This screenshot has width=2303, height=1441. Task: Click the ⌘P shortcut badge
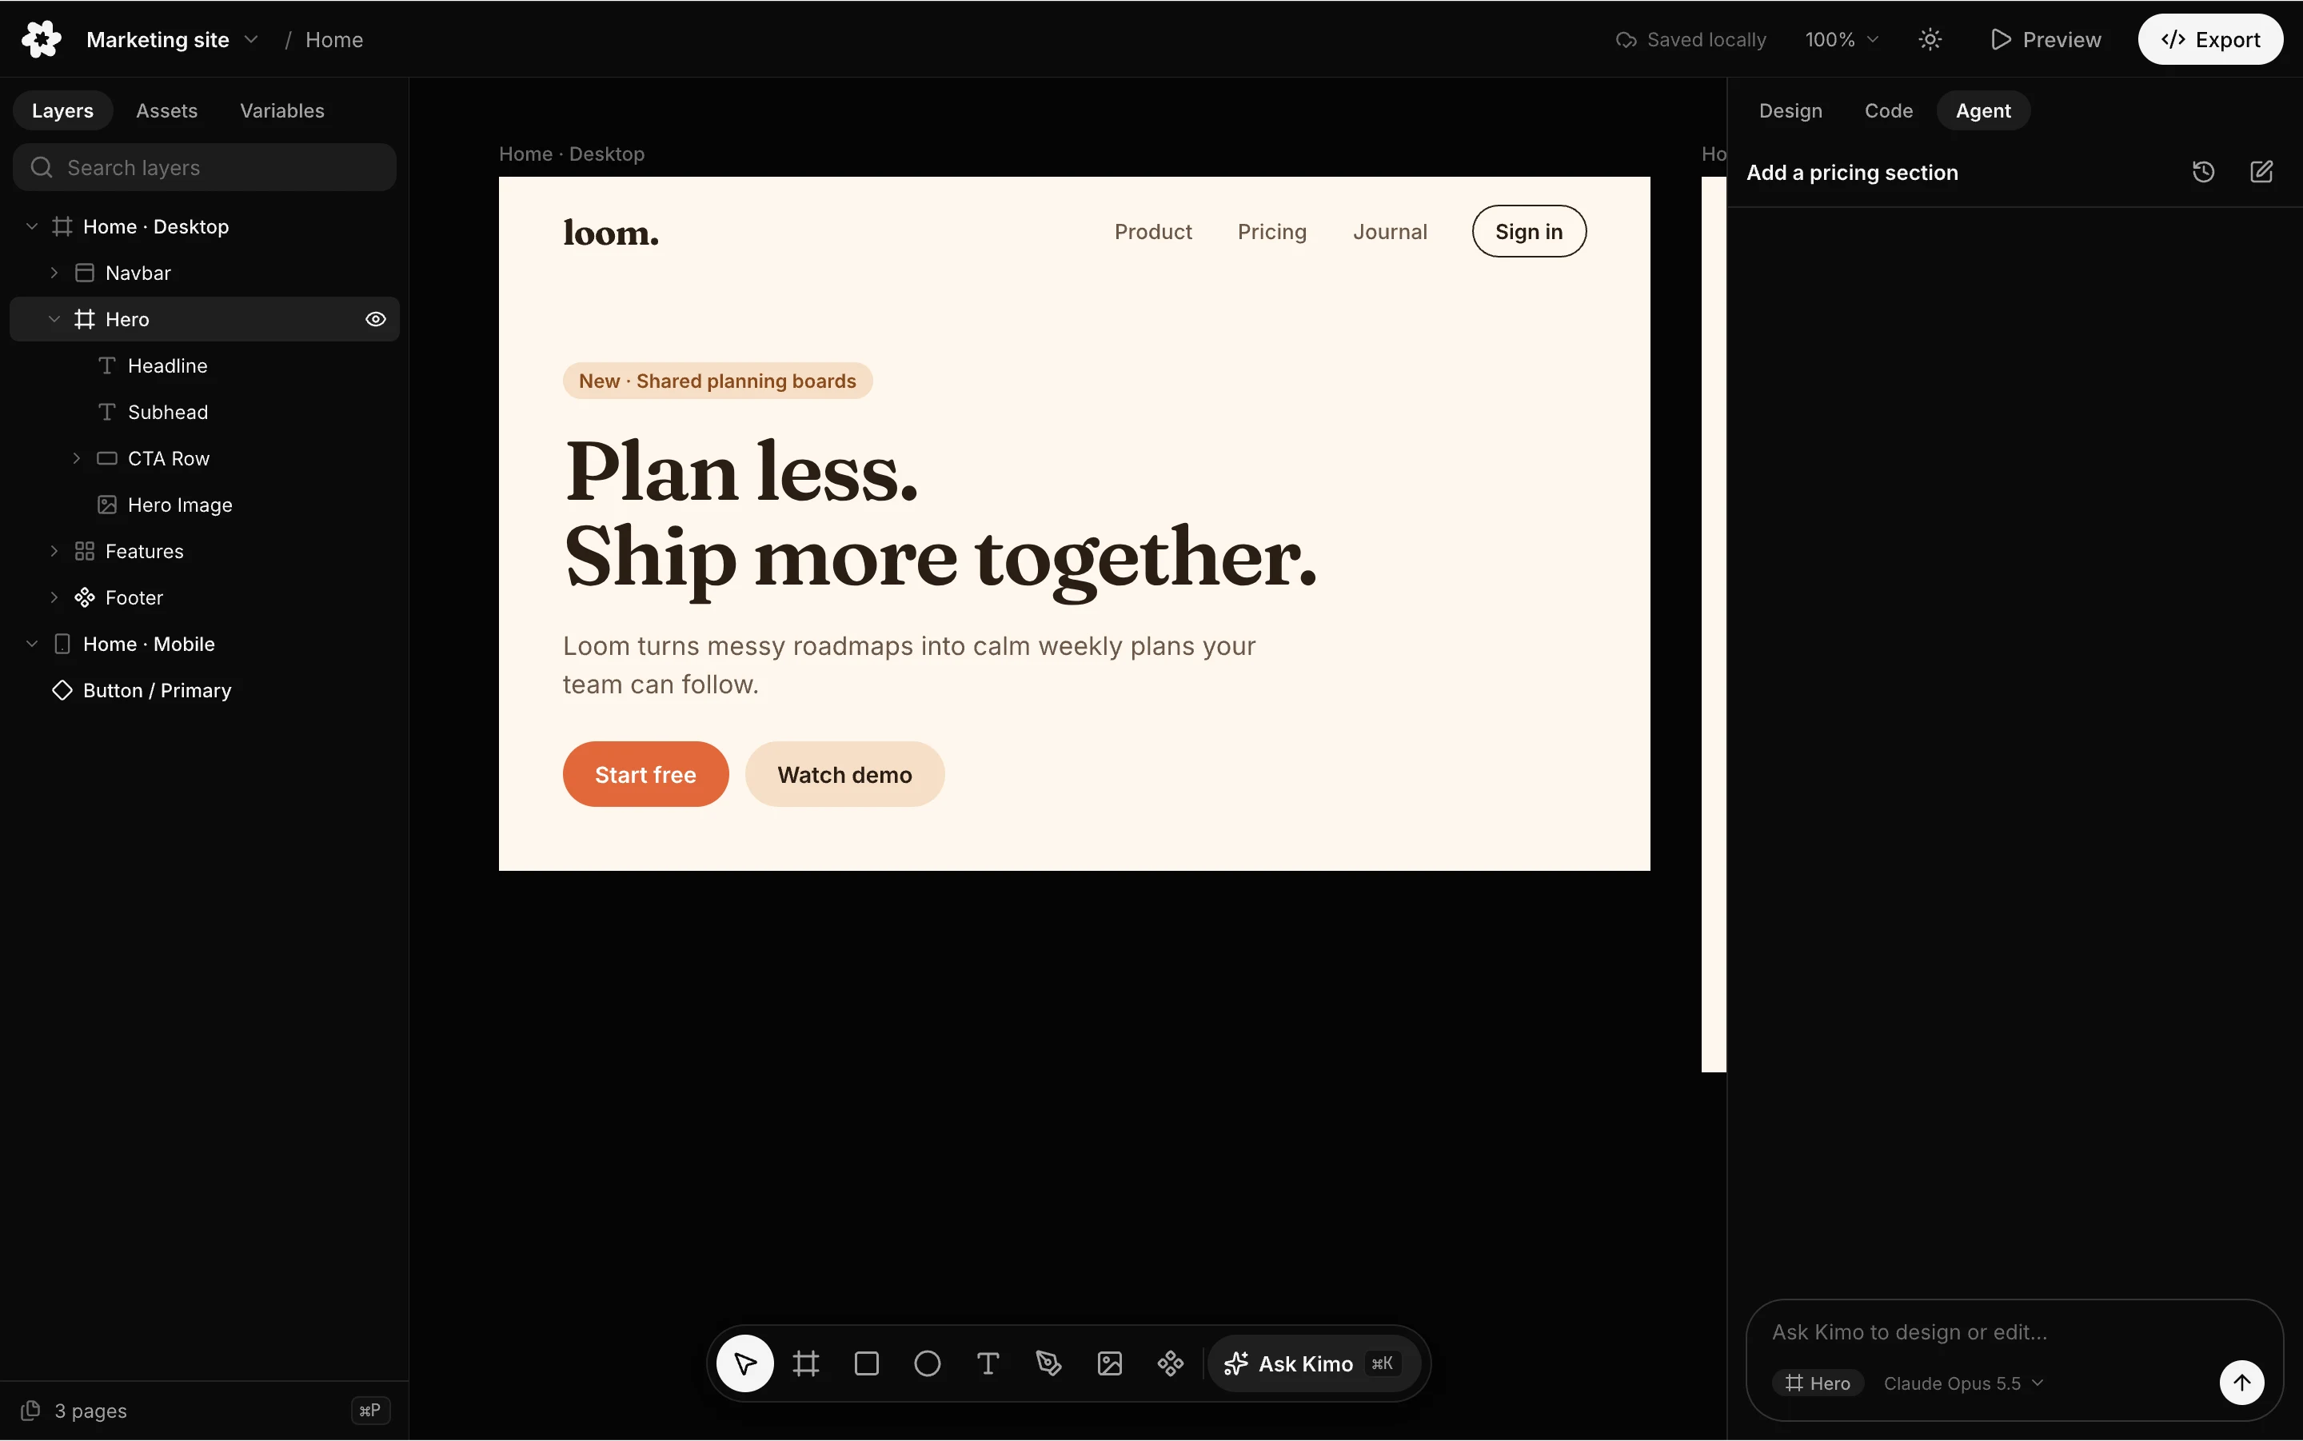tap(369, 1411)
